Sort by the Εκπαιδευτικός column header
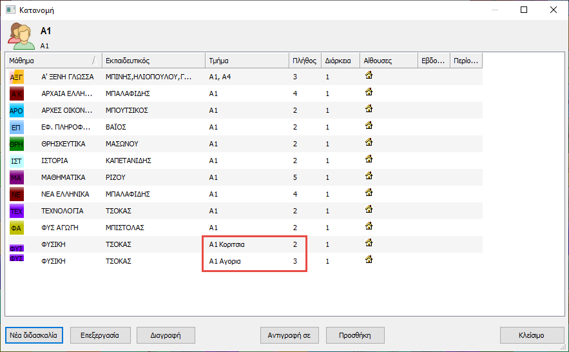This screenshot has height=352, width=569. click(x=153, y=61)
